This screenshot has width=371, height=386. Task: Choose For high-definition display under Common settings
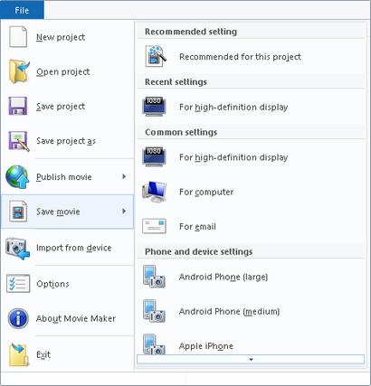tap(251, 157)
